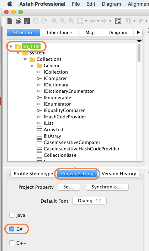Viewport: 149px width, 251px height.
Task: Click the IDictionary interface icon
Action: click(39, 85)
